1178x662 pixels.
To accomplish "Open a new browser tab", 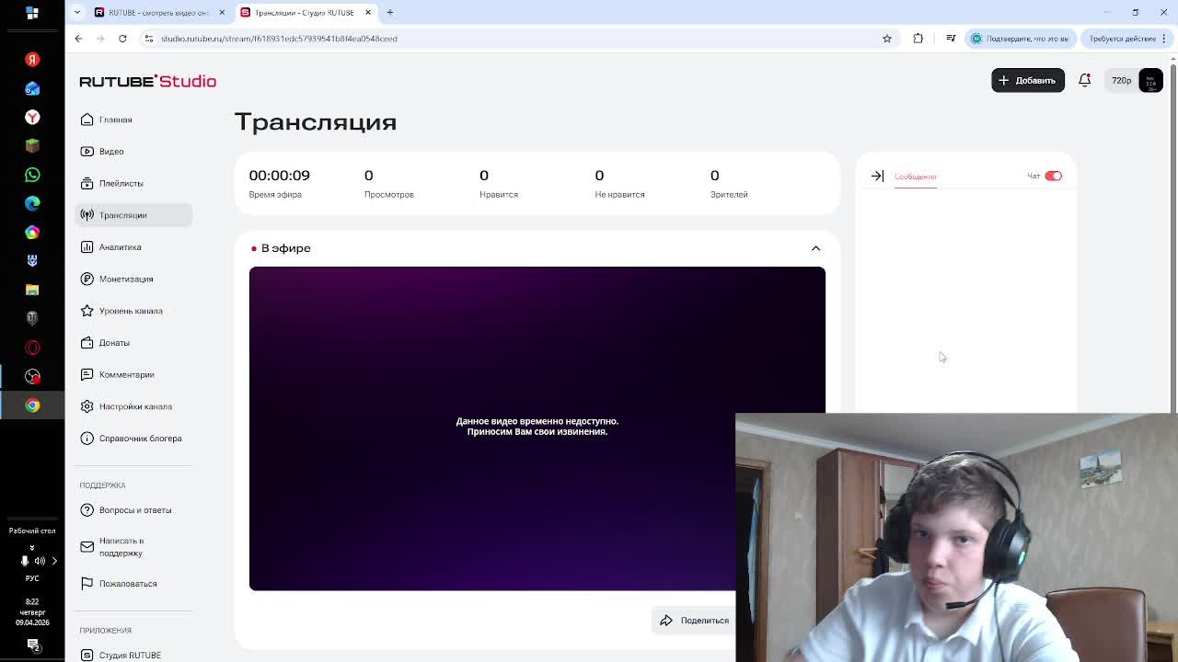I will point(390,13).
